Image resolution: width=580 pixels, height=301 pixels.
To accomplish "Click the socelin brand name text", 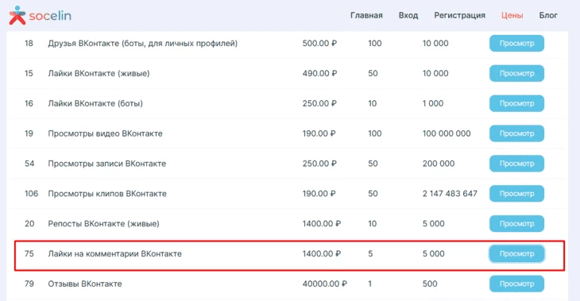I will pos(50,16).
